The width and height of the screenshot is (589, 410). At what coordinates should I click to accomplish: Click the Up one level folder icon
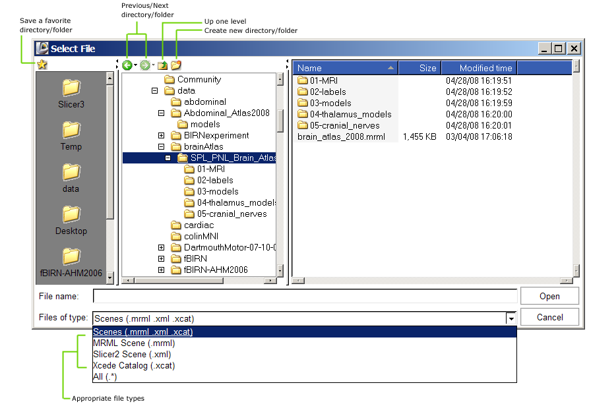click(x=162, y=65)
